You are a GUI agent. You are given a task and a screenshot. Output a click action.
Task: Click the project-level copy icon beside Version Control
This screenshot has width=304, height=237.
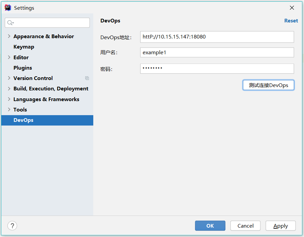point(87,78)
